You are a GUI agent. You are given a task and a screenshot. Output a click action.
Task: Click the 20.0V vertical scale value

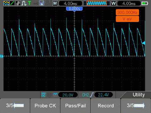click(68, 95)
